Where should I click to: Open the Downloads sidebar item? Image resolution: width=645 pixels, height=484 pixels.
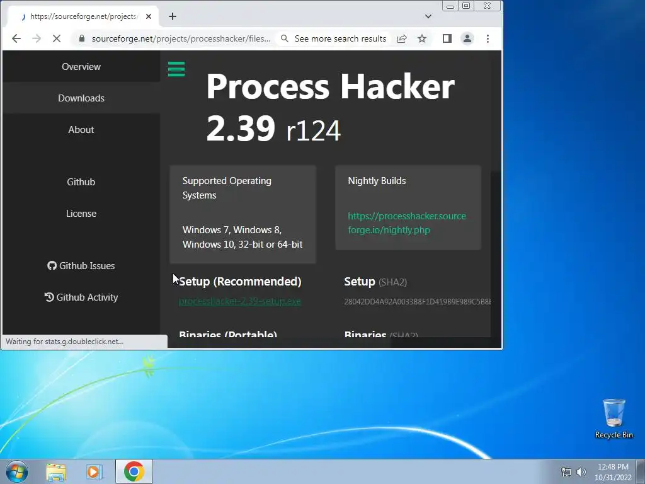click(x=81, y=98)
